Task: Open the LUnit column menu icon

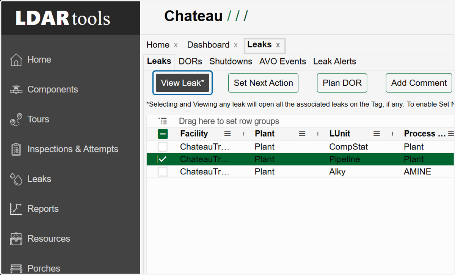Action: pyautogui.click(x=377, y=134)
